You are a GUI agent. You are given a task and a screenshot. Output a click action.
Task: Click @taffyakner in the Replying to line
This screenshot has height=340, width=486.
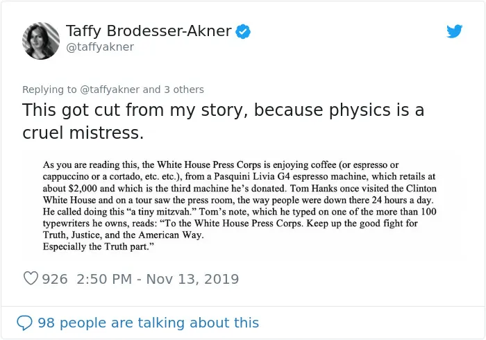point(110,90)
